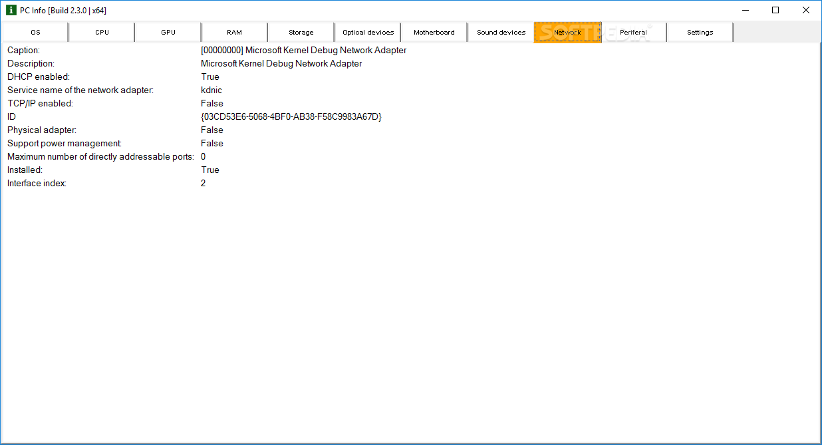This screenshot has height=445, width=822.
Task: Click the 'TCP/IP enabled:' label
Action: point(40,104)
